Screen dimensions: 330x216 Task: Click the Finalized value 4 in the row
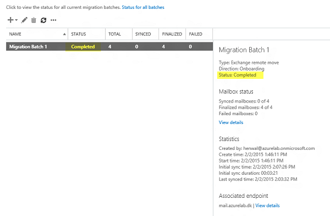pos(163,47)
